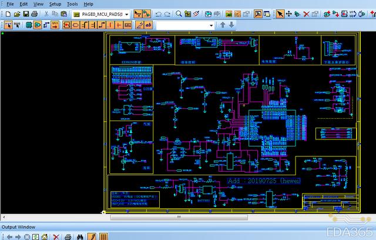The height and width of the screenshot is (240, 376).
Task: Toggle the Select Pins filter
Action: click(x=55, y=25)
